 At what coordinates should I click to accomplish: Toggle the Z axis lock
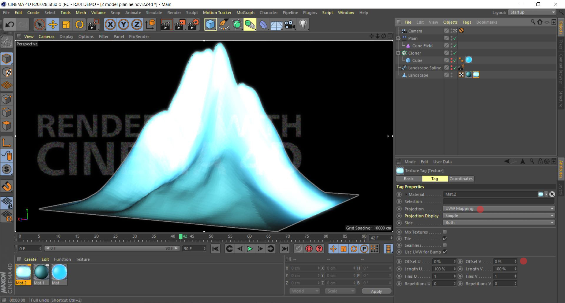tap(137, 24)
